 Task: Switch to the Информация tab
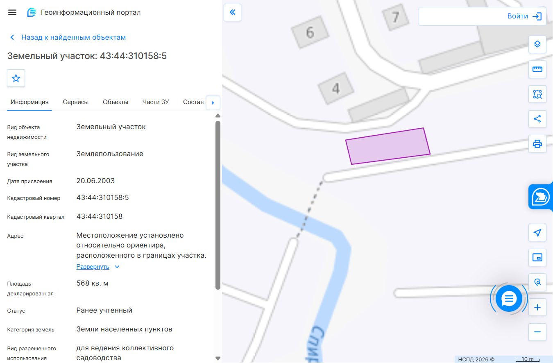29,102
